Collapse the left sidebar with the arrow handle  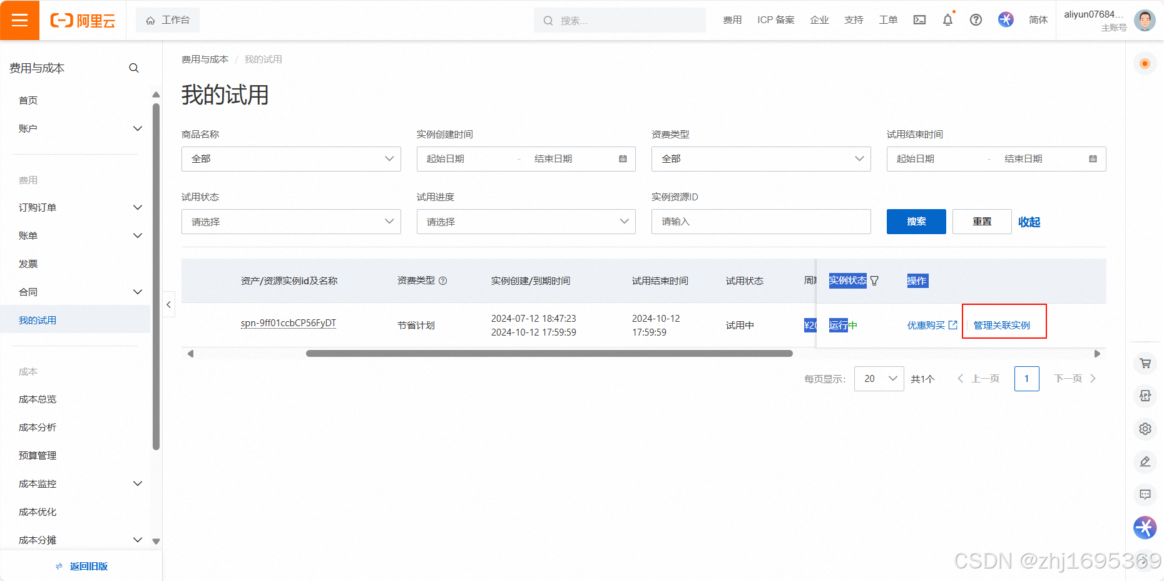169,305
